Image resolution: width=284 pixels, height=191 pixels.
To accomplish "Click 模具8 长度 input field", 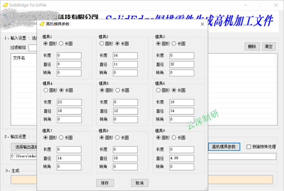I will pos(125,150).
